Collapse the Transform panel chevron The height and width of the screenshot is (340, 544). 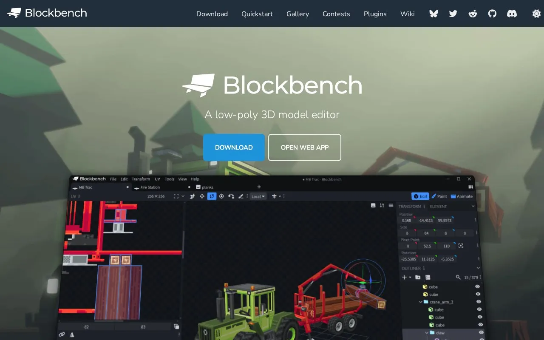pyautogui.click(x=473, y=207)
